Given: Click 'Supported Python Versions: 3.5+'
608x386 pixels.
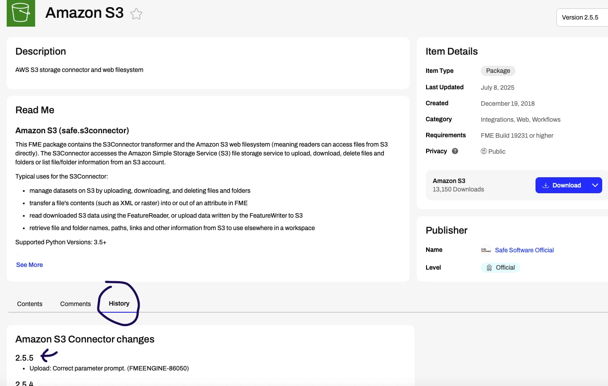Looking at the screenshot, I should (61, 242).
